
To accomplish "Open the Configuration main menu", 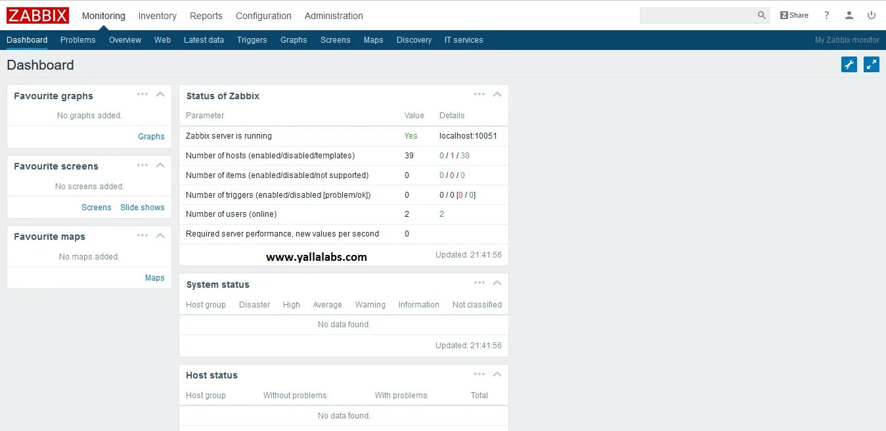I will [x=263, y=16].
